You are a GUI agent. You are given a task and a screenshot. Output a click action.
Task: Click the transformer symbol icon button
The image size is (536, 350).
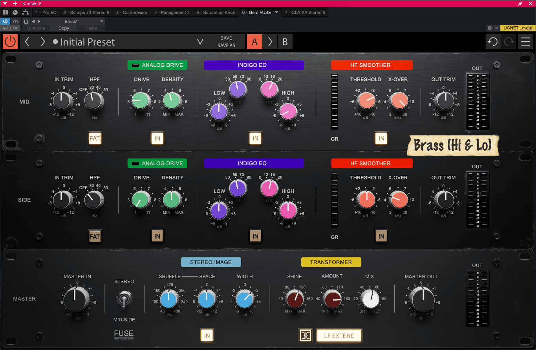305,335
